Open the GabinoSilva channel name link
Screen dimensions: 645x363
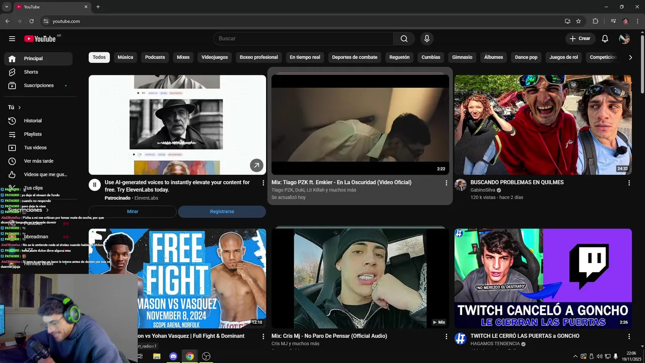pos(483,190)
